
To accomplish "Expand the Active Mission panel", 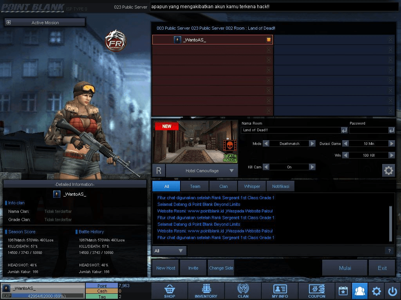I will click(x=9, y=22).
